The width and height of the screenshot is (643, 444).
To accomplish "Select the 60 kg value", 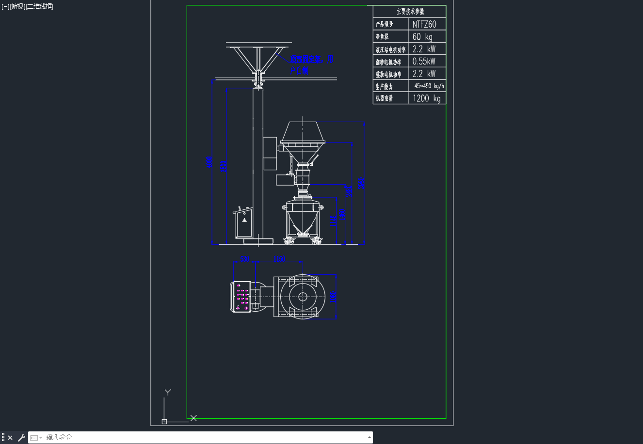I will coord(422,37).
